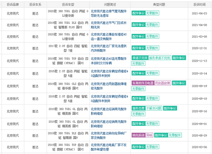This screenshot has width=212, height=154.
Task: Click the 投诉品牌 column header
Action: (13, 5)
